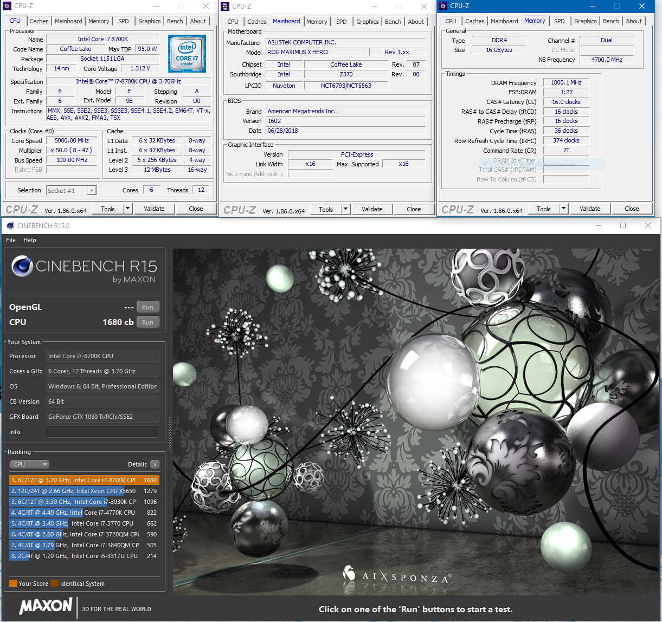662x622 pixels.
Task: Select ranking row i7-3770 score 662
Action: pyautogui.click(x=84, y=523)
